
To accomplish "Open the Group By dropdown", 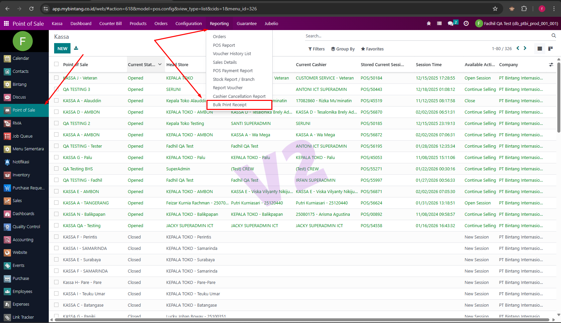I will point(343,49).
